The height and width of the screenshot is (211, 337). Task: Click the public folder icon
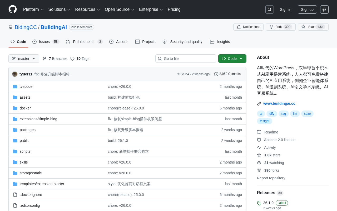(x=15, y=141)
